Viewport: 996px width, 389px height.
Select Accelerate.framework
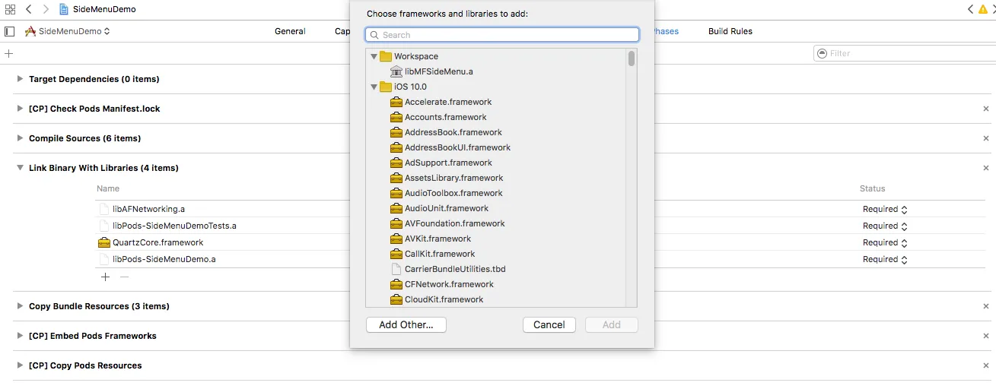pos(448,102)
